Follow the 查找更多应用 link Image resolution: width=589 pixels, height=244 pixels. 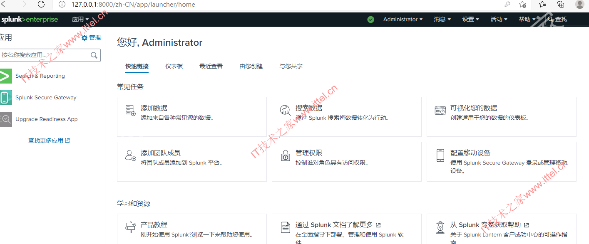49,140
